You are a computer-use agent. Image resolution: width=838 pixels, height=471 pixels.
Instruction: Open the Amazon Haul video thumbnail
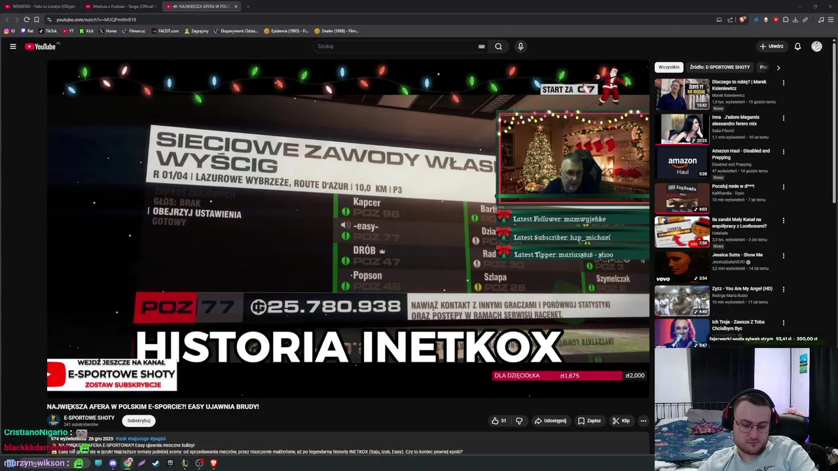pos(682,163)
